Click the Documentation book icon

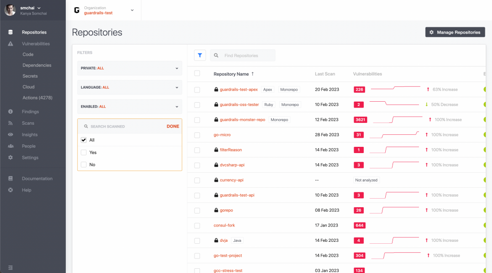[x=11, y=178]
